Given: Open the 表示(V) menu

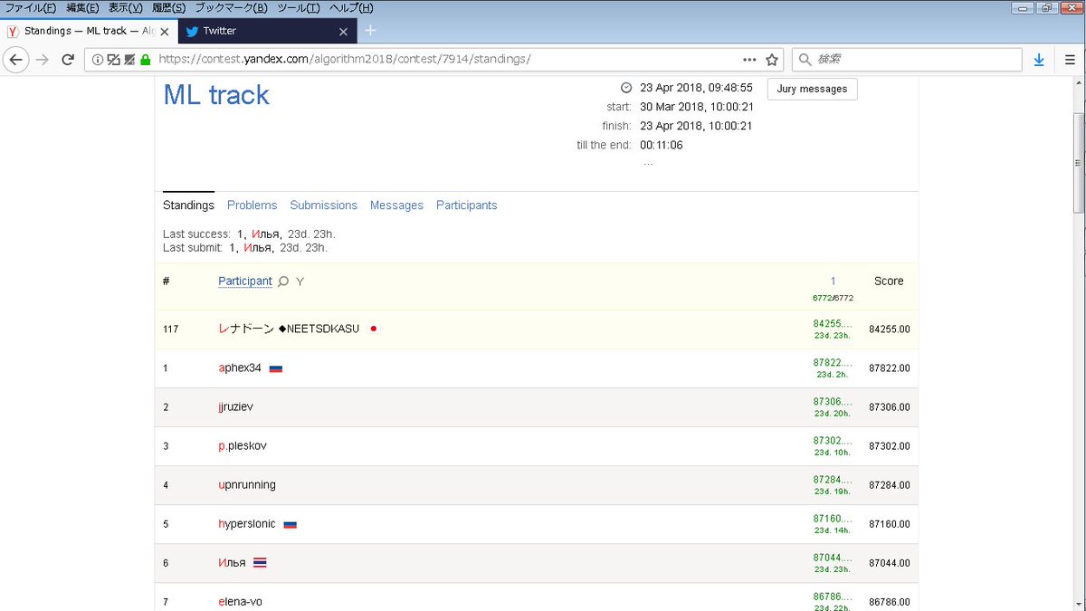Looking at the screenshot, I should click(x=125, y=7).
